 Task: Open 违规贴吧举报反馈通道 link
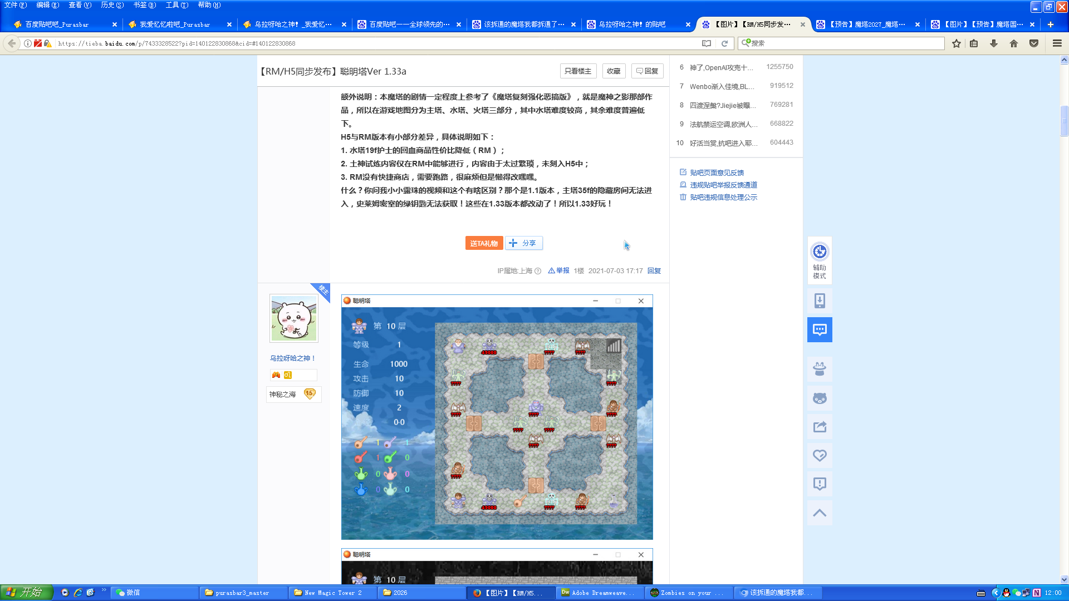[723, 185]
